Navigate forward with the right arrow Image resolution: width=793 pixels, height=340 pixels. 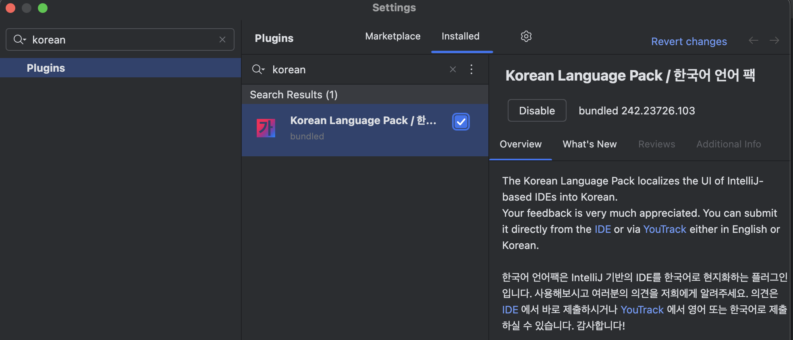(x=774, y=40)
